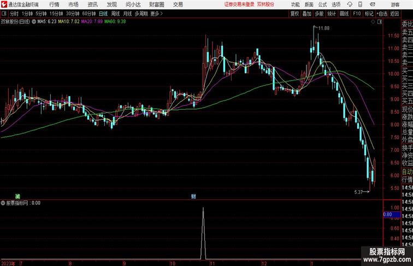Click the 11.88 high price label

324,28
